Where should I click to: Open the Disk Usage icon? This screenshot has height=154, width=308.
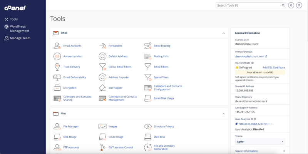(x=57, y=137)
